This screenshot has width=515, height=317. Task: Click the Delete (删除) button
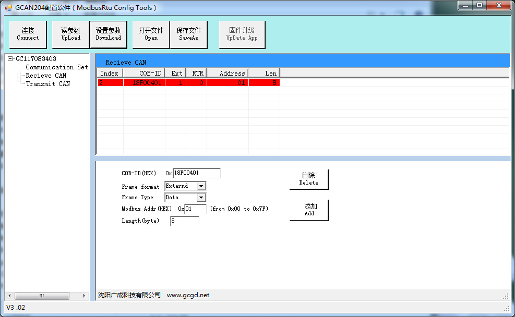[x=308, y=179]
